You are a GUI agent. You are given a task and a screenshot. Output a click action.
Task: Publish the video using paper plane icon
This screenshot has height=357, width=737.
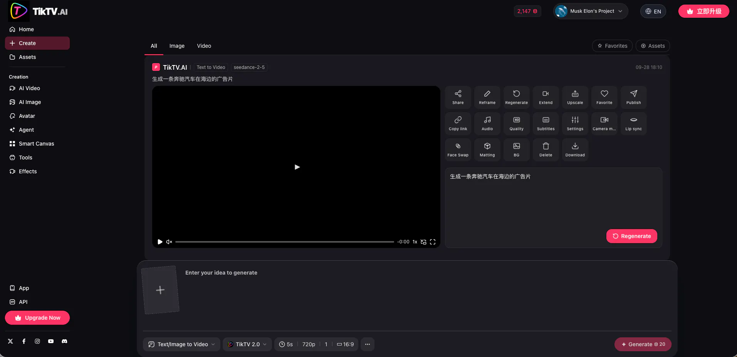pyautogui.click(x=633, y=97)
